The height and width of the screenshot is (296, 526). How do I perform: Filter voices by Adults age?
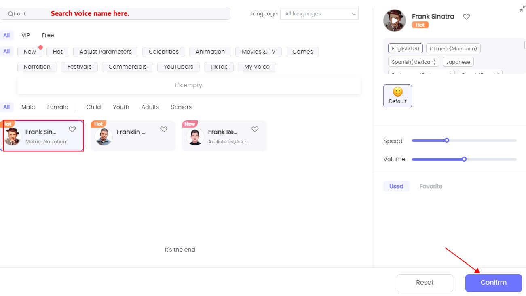(x=150, y=107)
